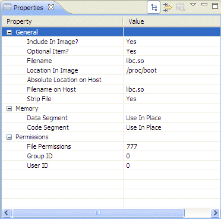The image size is (221, 219).
Task: Select the User ID property
Action: click(x=37, y=165)
